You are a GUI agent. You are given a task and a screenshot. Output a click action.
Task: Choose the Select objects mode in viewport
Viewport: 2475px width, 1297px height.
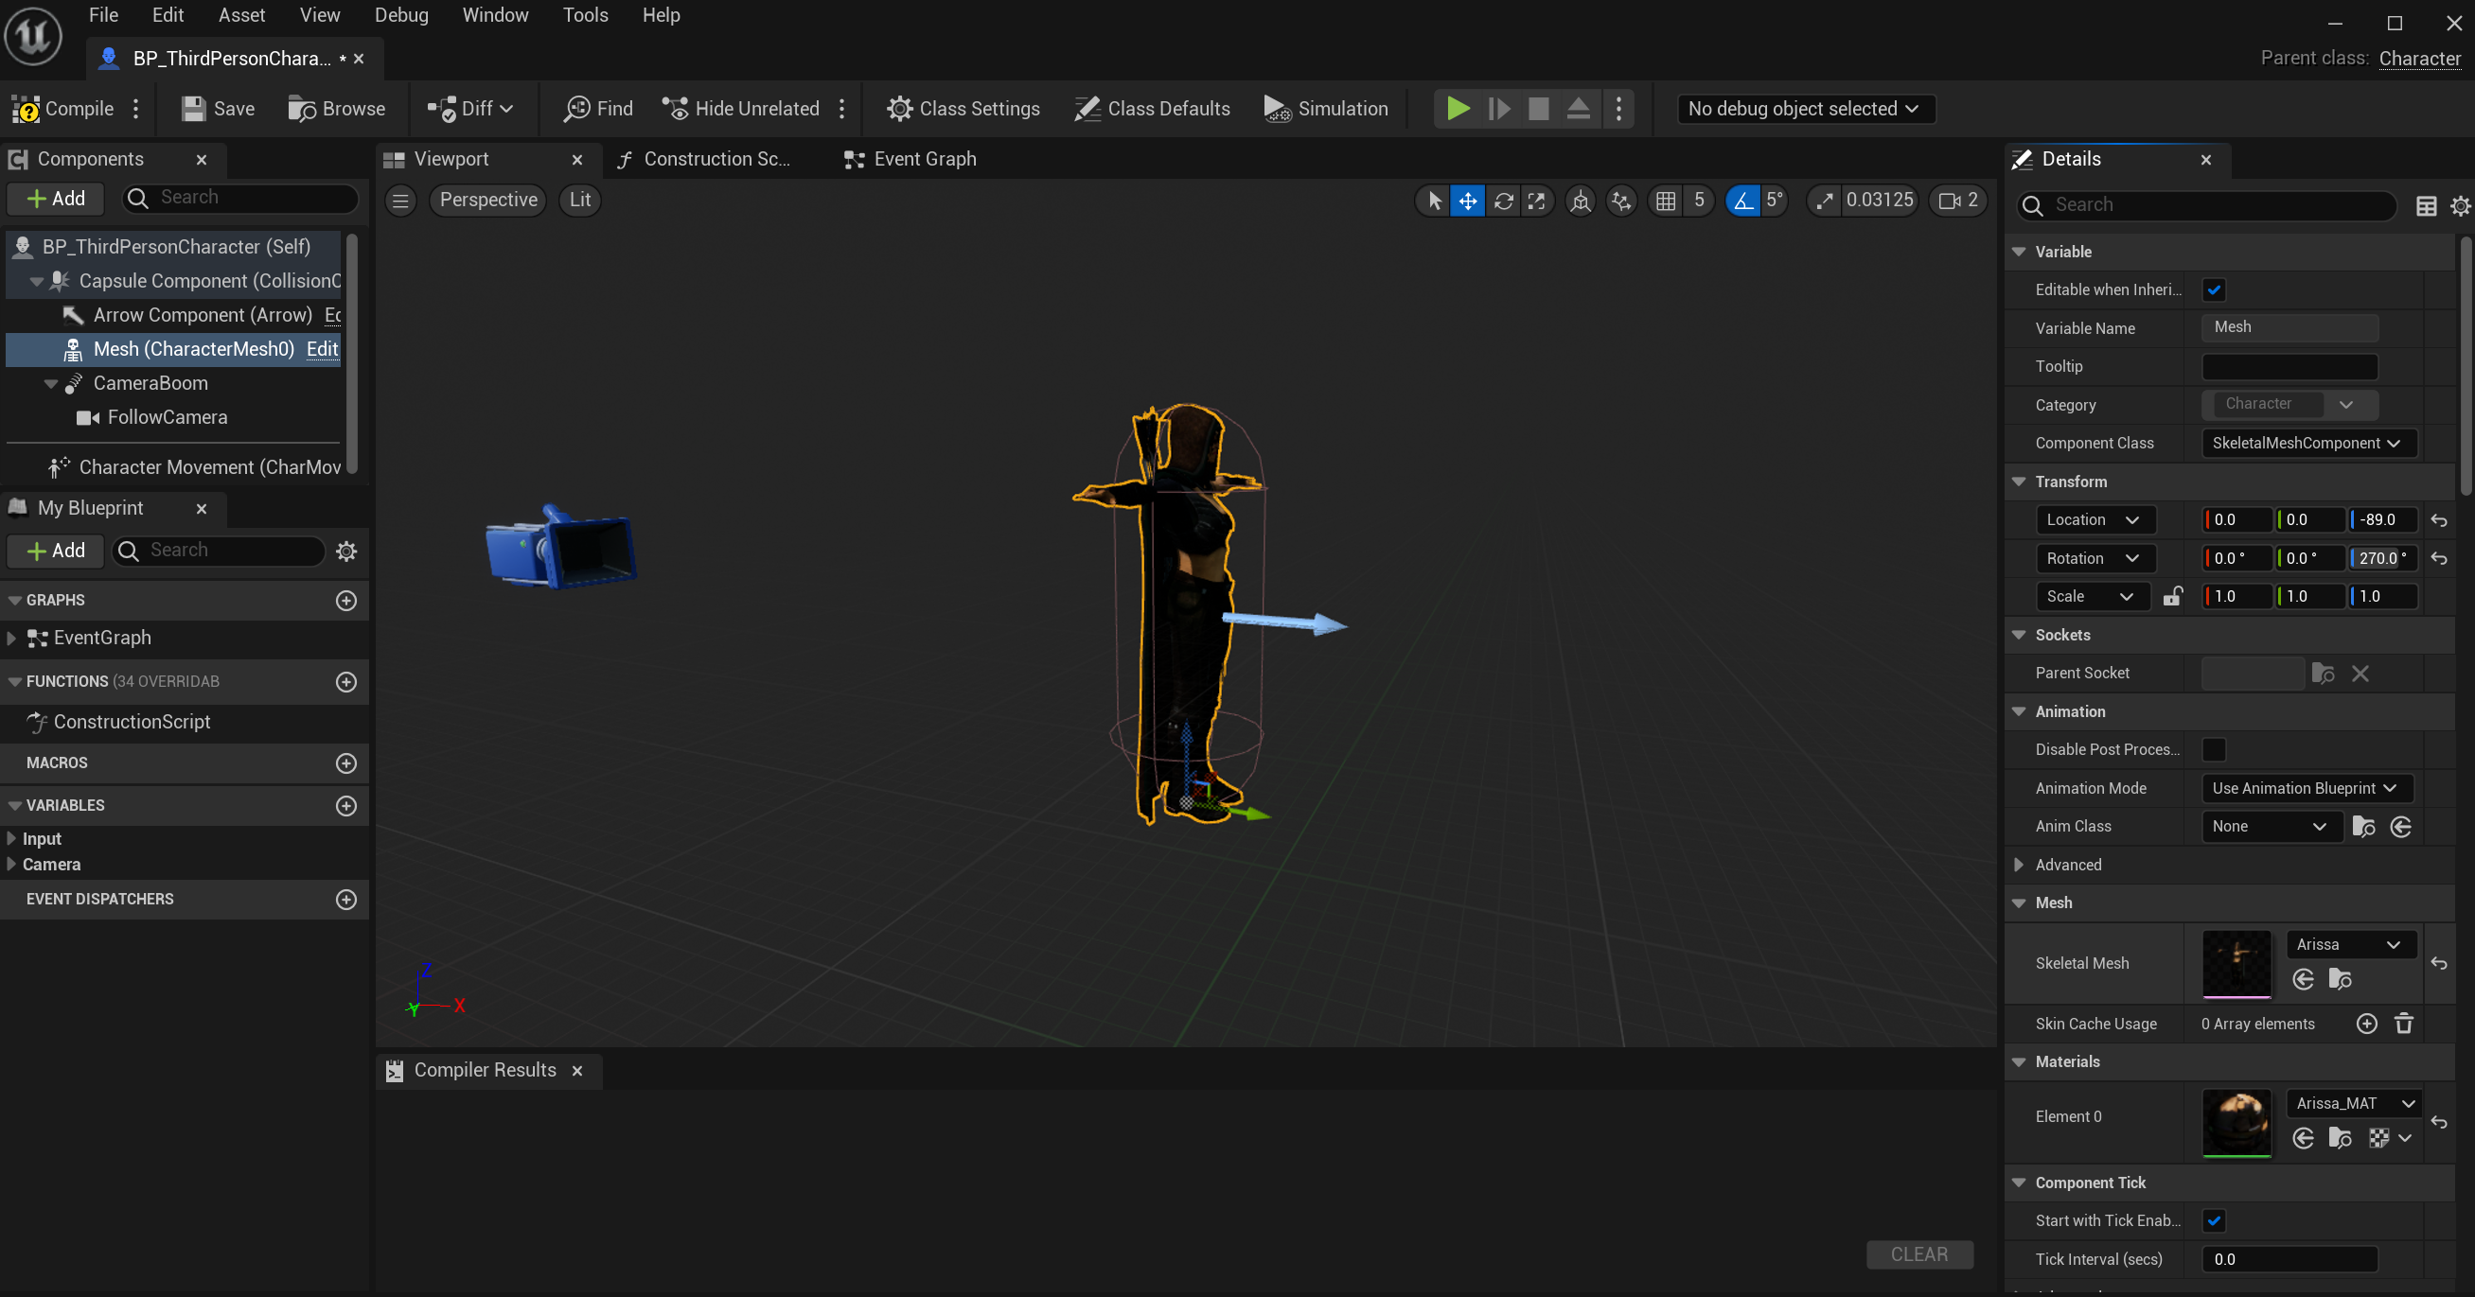point(1435,201)
